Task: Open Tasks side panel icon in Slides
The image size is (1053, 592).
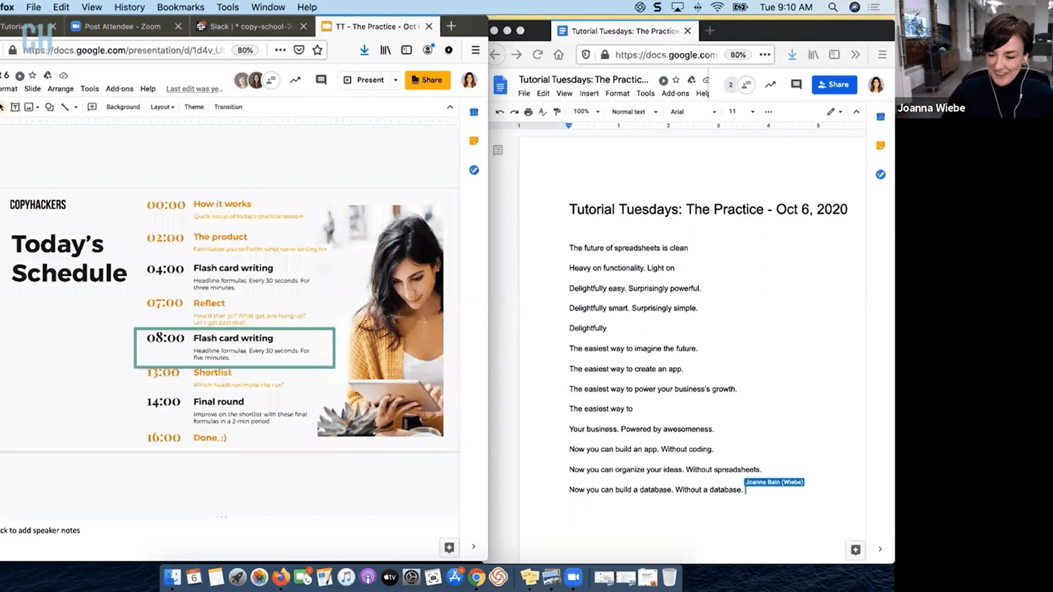Action: (474, 170)
